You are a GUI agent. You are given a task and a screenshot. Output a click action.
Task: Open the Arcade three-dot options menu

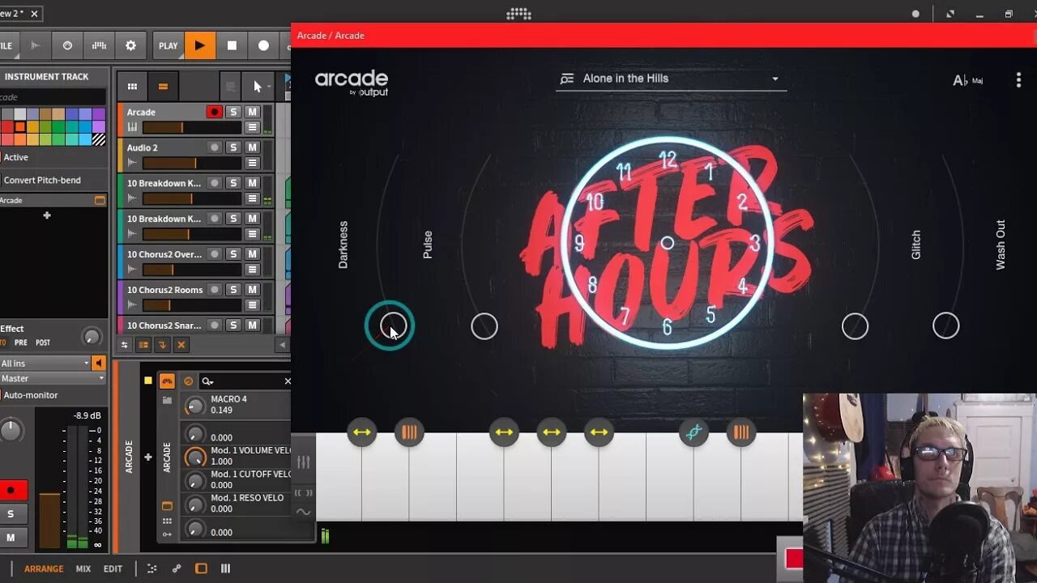click(x=1018, y=79)
